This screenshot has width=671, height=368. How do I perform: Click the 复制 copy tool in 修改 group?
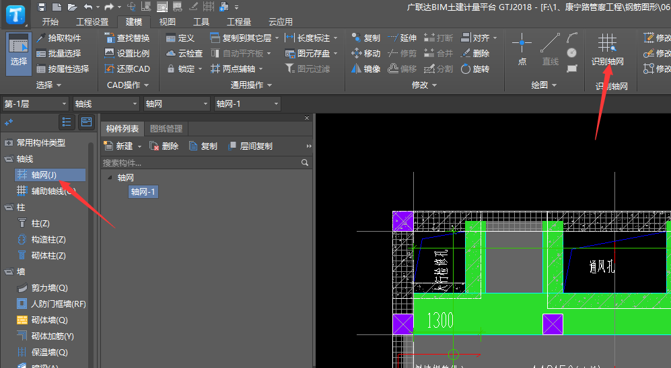click(366, 38)
